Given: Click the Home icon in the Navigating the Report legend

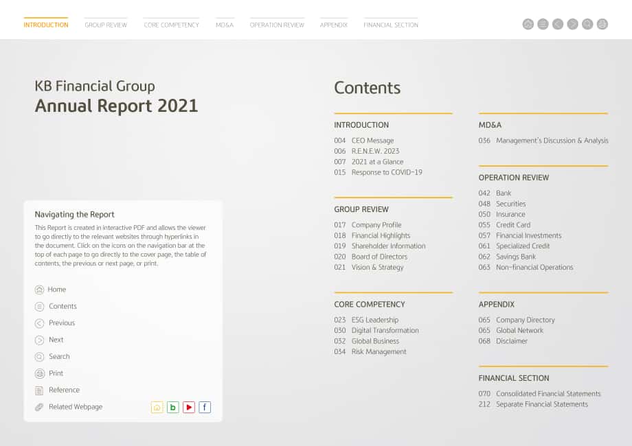Looking at the screenshot, I should tap(40, 290).
